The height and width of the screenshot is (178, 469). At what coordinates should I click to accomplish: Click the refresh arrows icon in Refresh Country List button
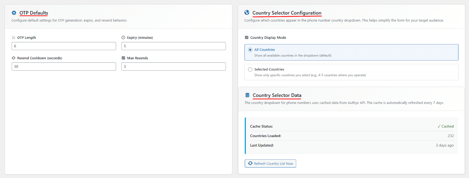[250, 163]
